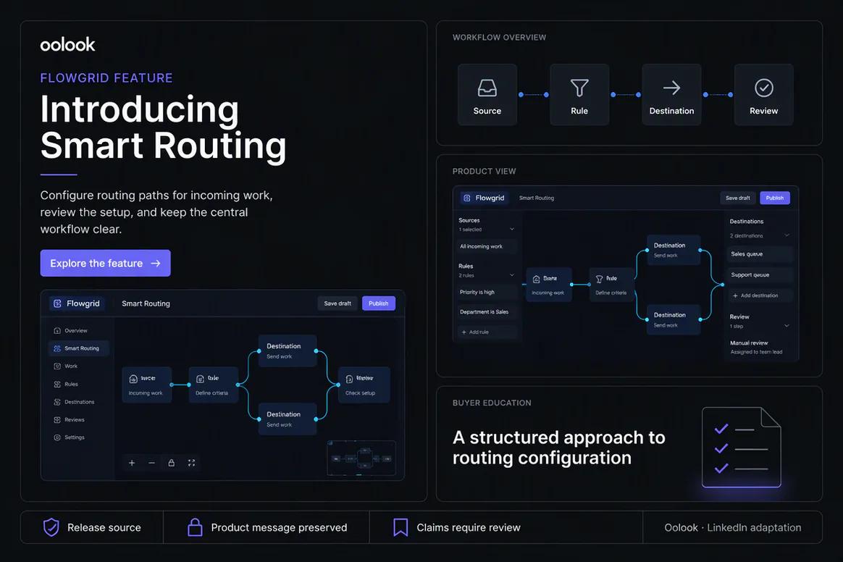This screenshot has height=562, width=843.
Task: Select the Priority is high rule
Action: tap(487, 292)
